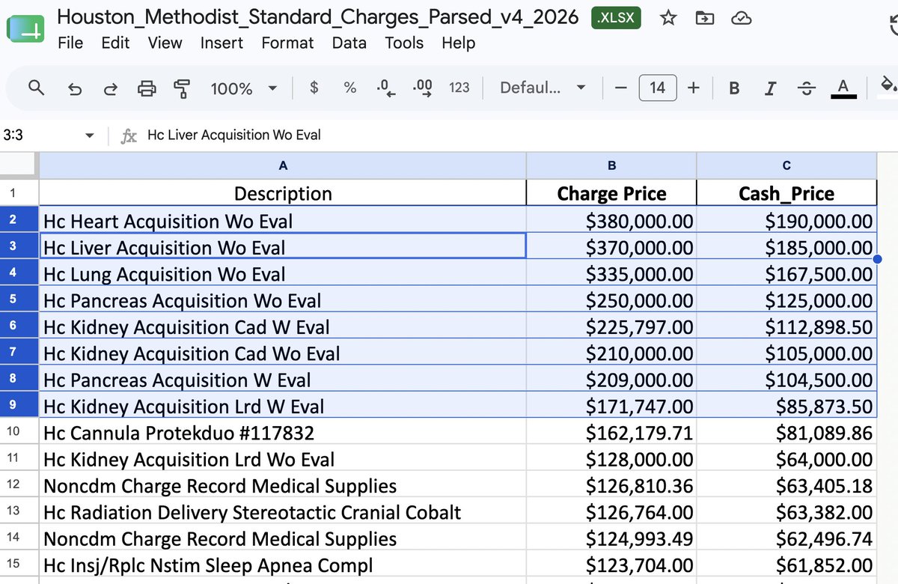Screen dimensions: 898x584
Task: Click the formula fx icon
Action: tap(129, 136)
